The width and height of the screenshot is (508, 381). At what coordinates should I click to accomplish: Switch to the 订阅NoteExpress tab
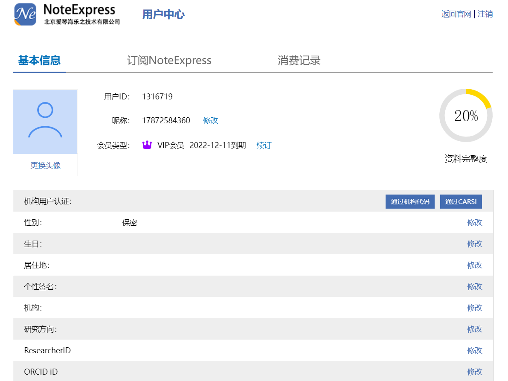[169, 61]
